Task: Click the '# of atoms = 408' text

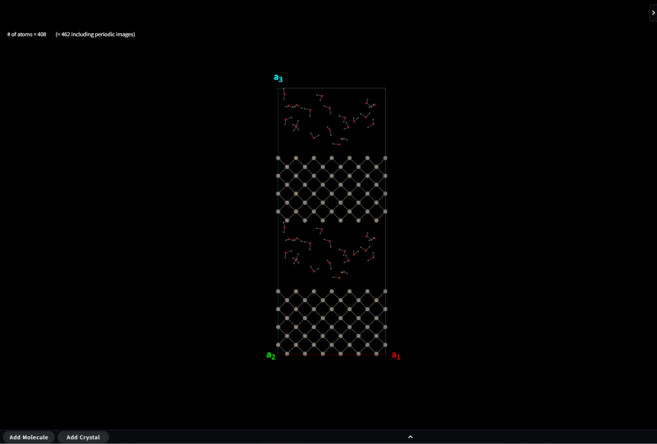Action: [27, 34]
